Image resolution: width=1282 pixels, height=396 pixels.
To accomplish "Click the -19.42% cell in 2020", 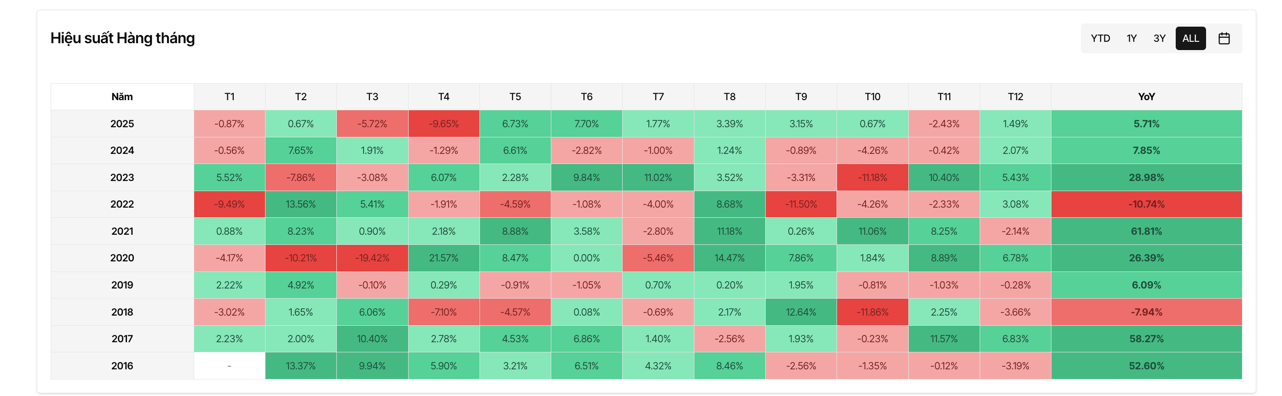I will click(x=372, y=258).
